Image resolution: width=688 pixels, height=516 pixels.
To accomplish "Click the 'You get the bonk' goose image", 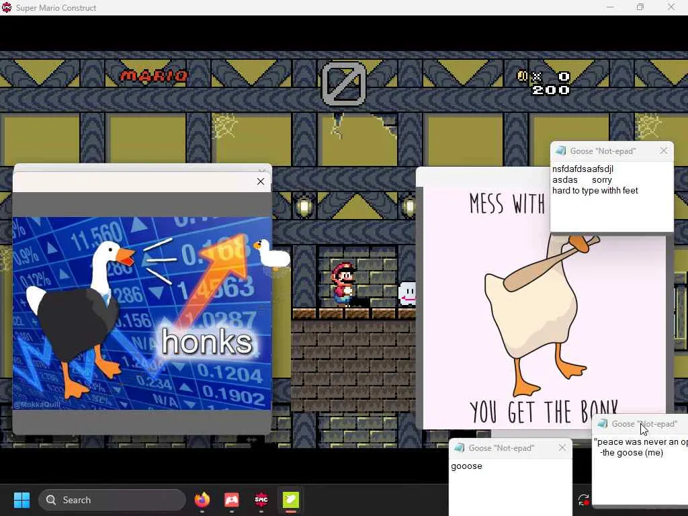I will 544,308.
